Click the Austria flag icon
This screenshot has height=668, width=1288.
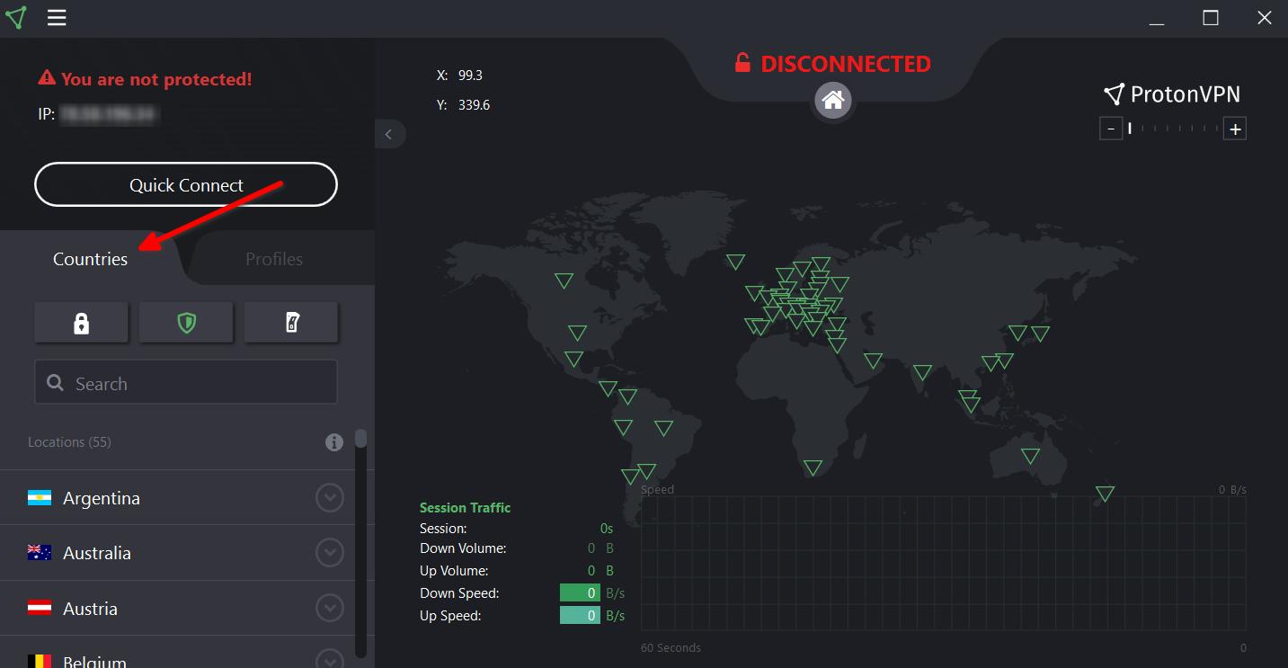(40, 609)
